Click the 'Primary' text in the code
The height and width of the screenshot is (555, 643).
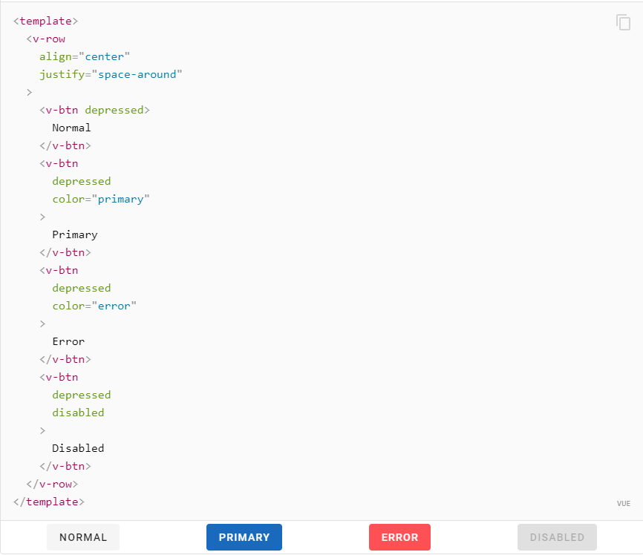coord(75,235)
